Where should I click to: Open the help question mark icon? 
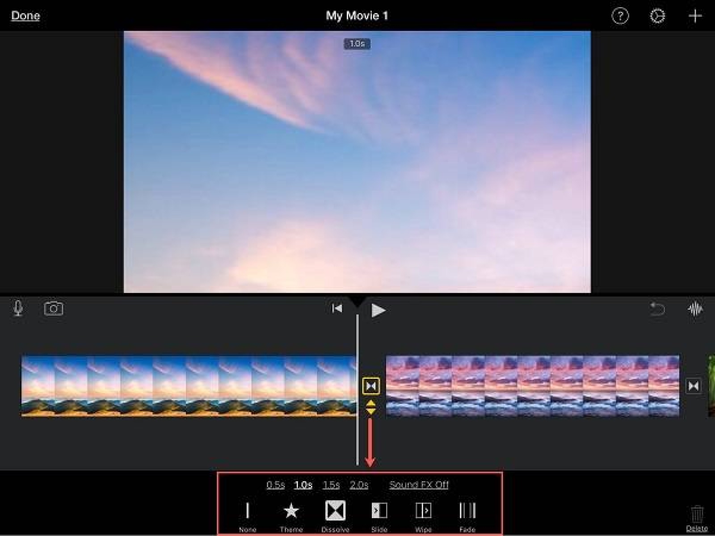pos(620,16)
